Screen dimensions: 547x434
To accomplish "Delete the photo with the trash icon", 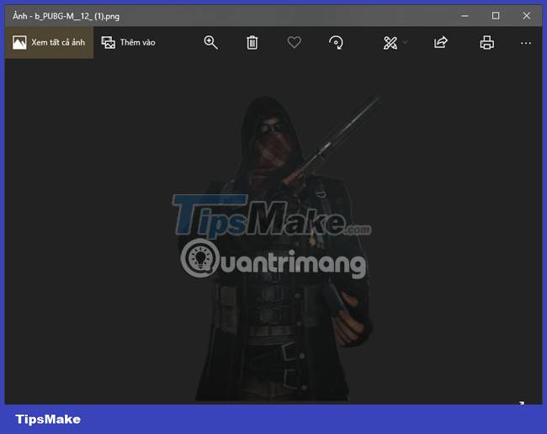I will [x=252, y=43].
